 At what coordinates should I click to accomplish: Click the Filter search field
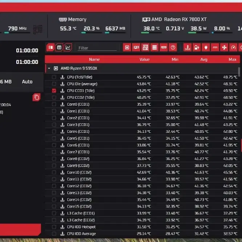(97, 48)
